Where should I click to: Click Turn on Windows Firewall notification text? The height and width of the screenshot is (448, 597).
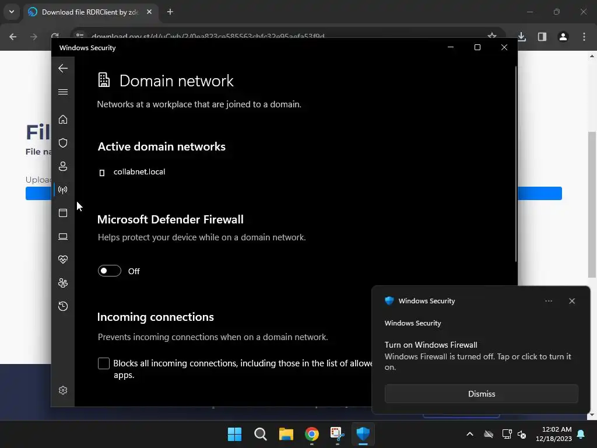[x=431, y=345]
